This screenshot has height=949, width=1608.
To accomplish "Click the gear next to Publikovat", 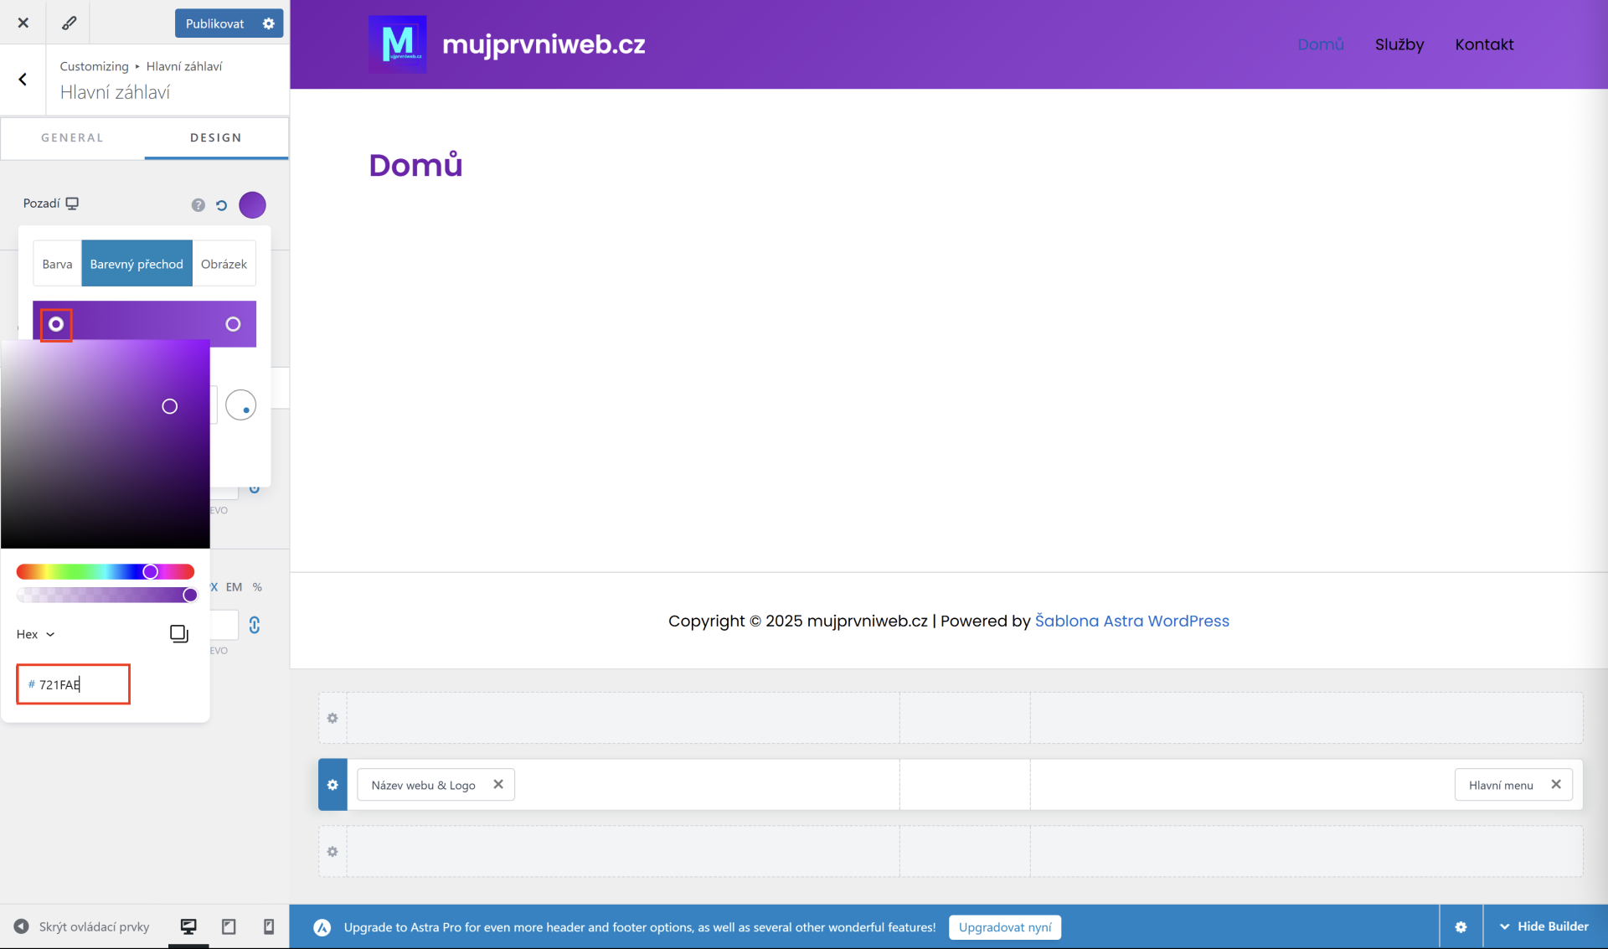I will pyautogui.click(x=269, y=23).
